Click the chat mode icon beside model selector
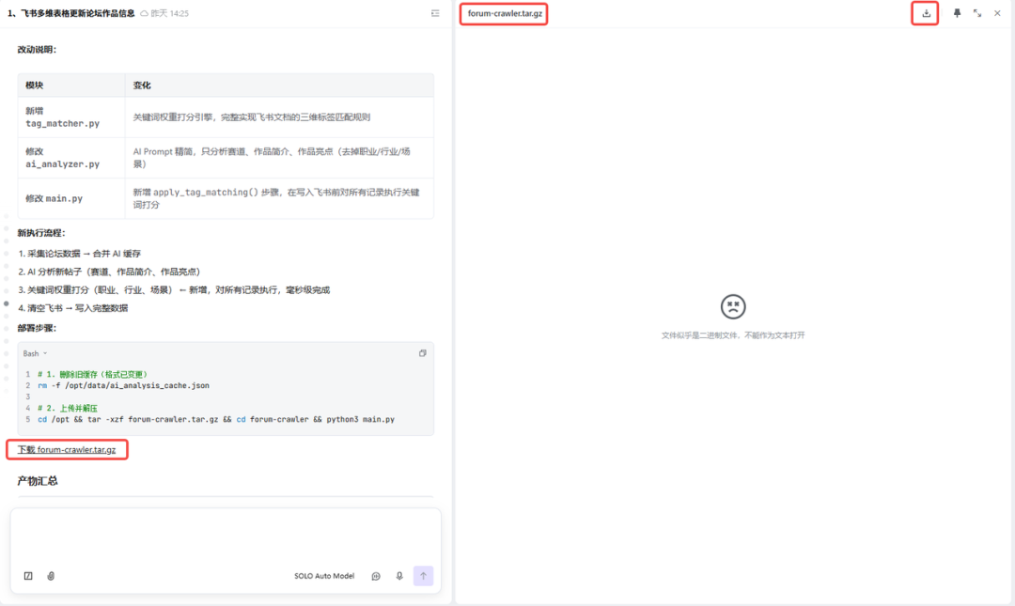 [376, 576]
